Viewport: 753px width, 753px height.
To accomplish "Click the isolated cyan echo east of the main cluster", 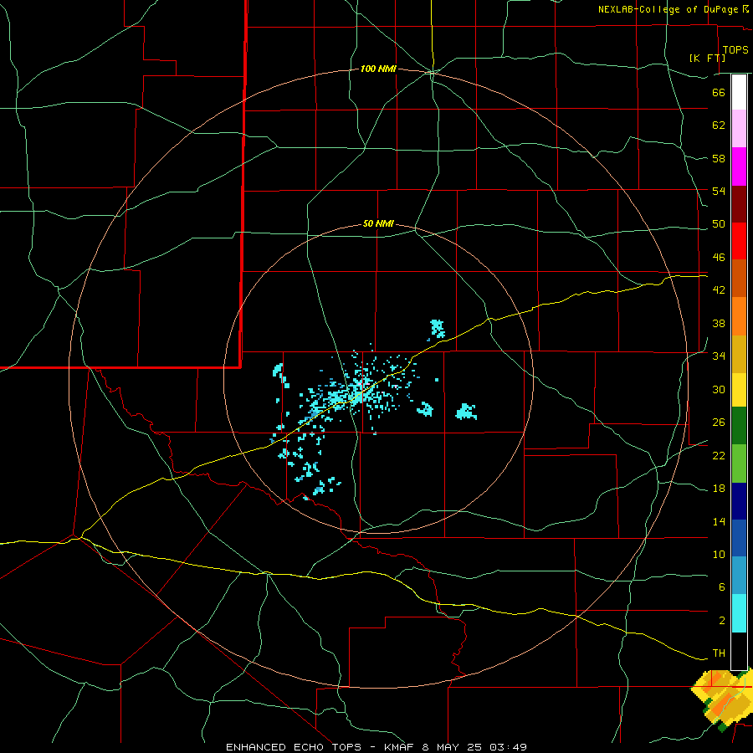I will [465, 412].
